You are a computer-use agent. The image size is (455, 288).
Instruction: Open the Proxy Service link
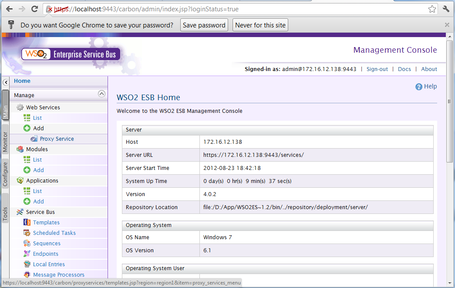pos(57,139)
